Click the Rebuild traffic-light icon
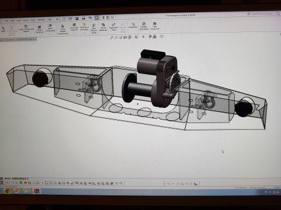 [104, 17]
